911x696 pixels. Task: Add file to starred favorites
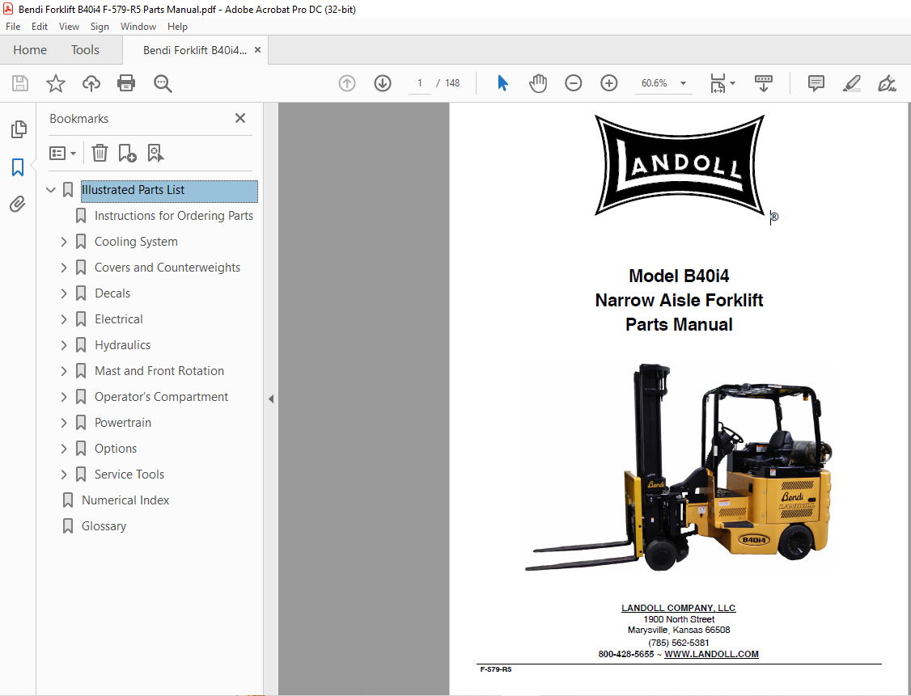pos(56,83)
